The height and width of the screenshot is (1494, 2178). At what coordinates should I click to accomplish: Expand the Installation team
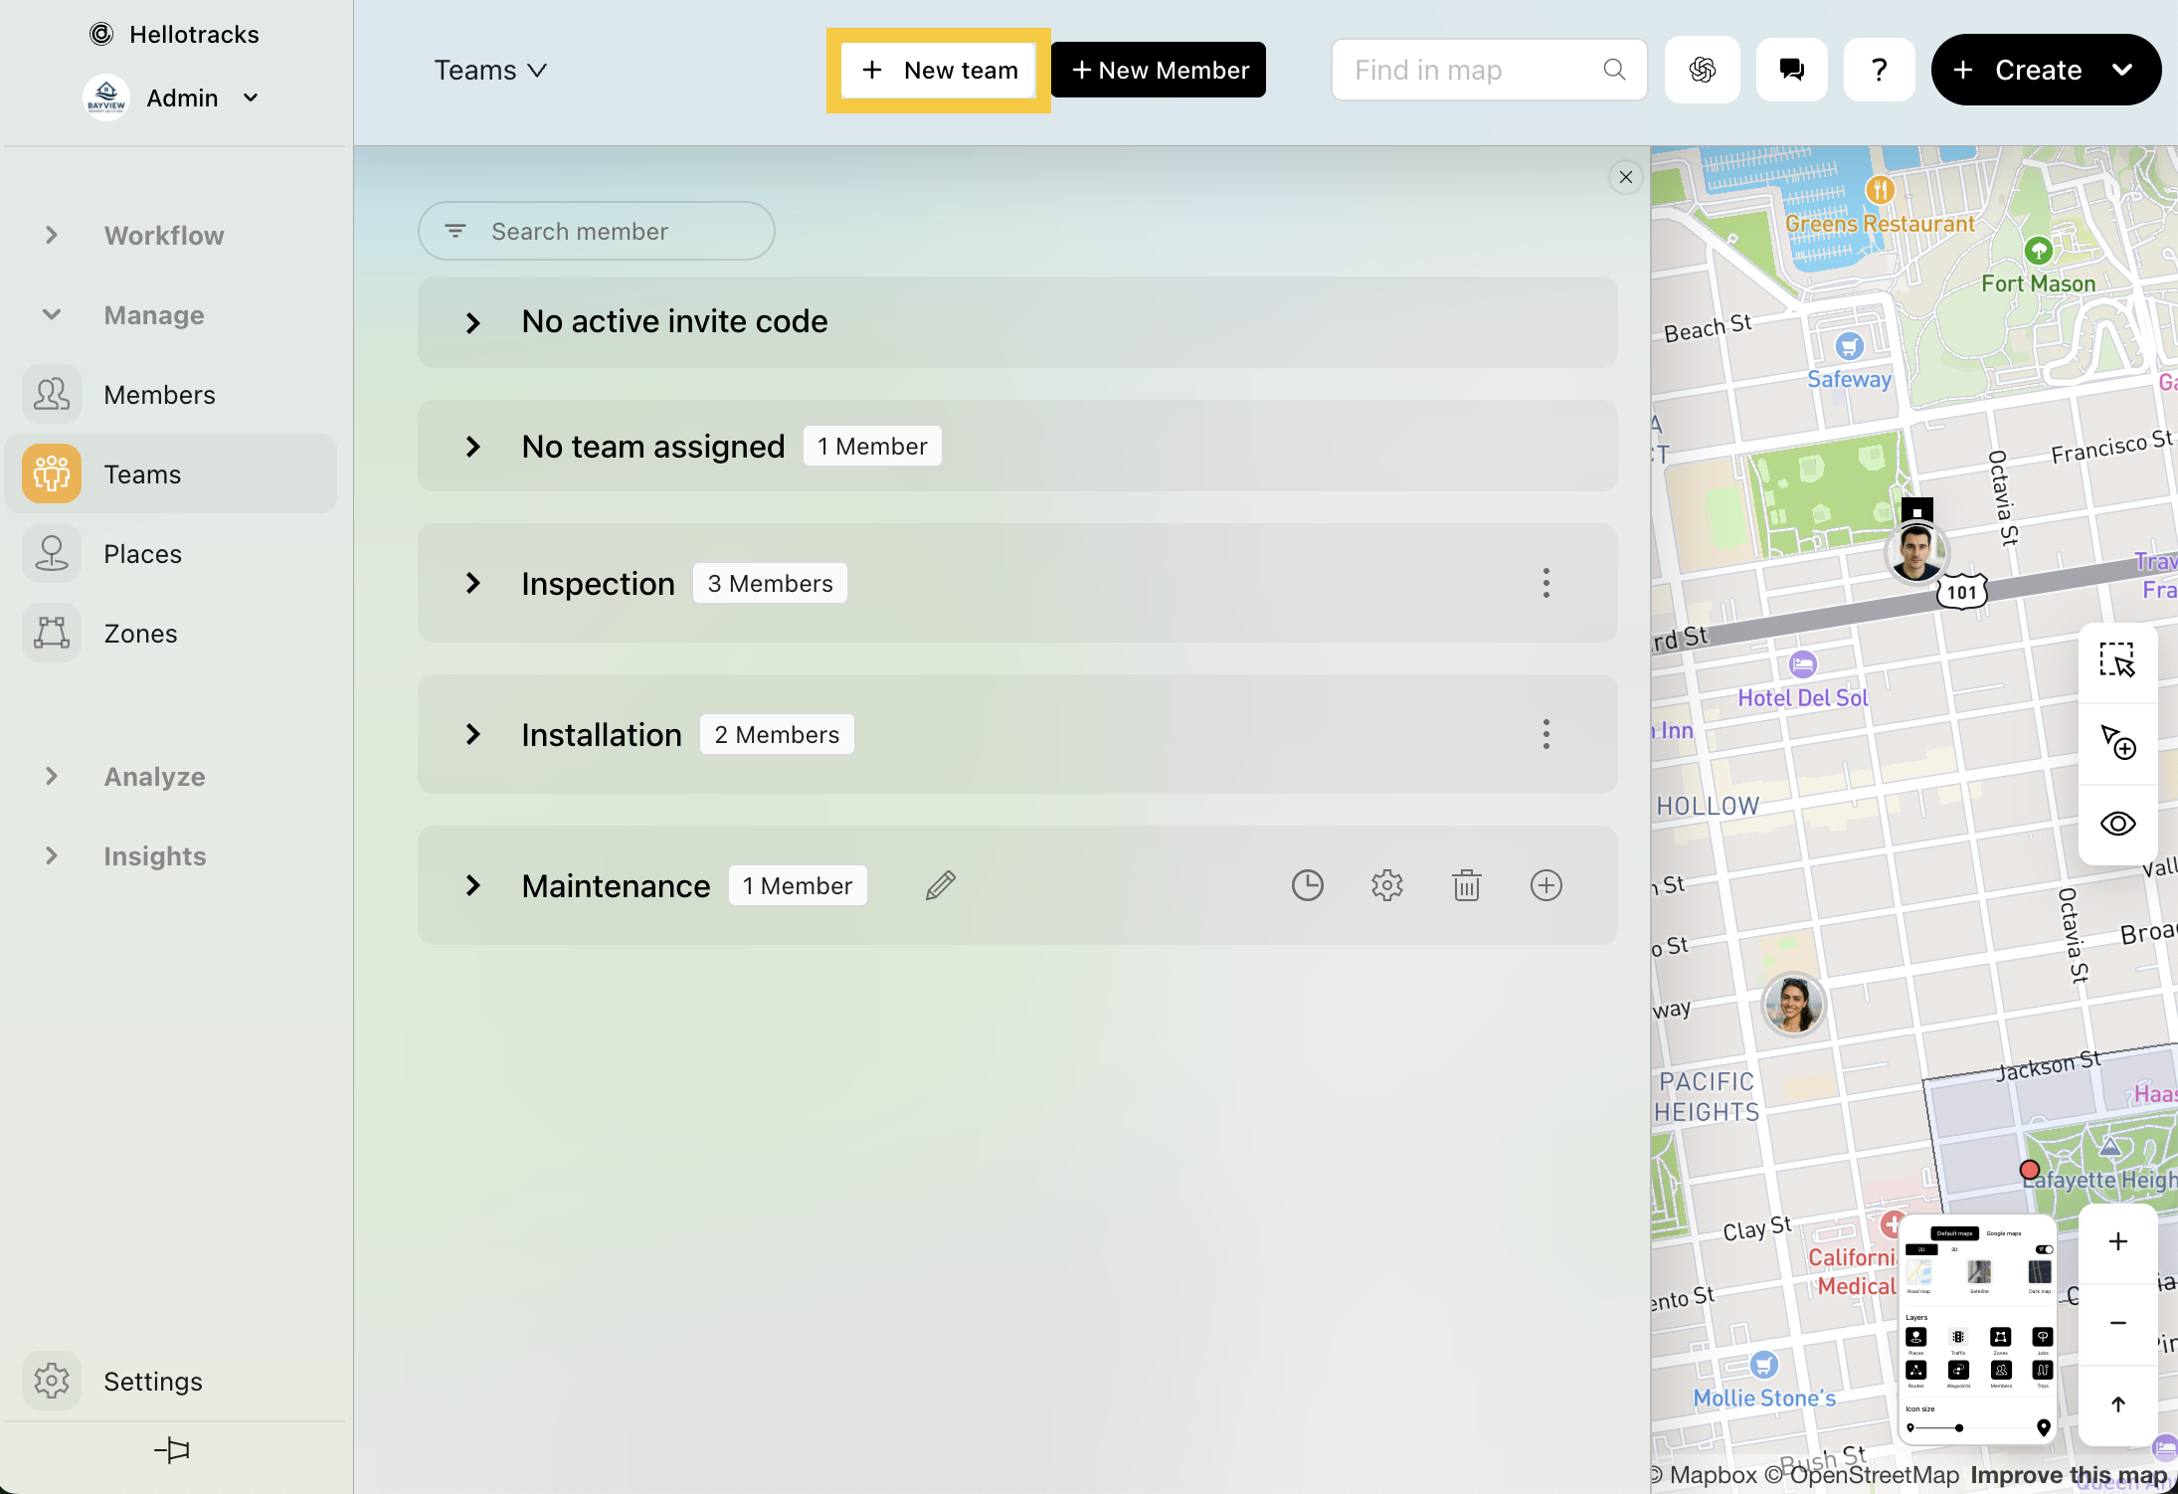[472, 734]
